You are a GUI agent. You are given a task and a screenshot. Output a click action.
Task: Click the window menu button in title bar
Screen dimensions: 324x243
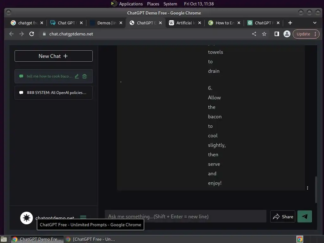pos(9,13)
